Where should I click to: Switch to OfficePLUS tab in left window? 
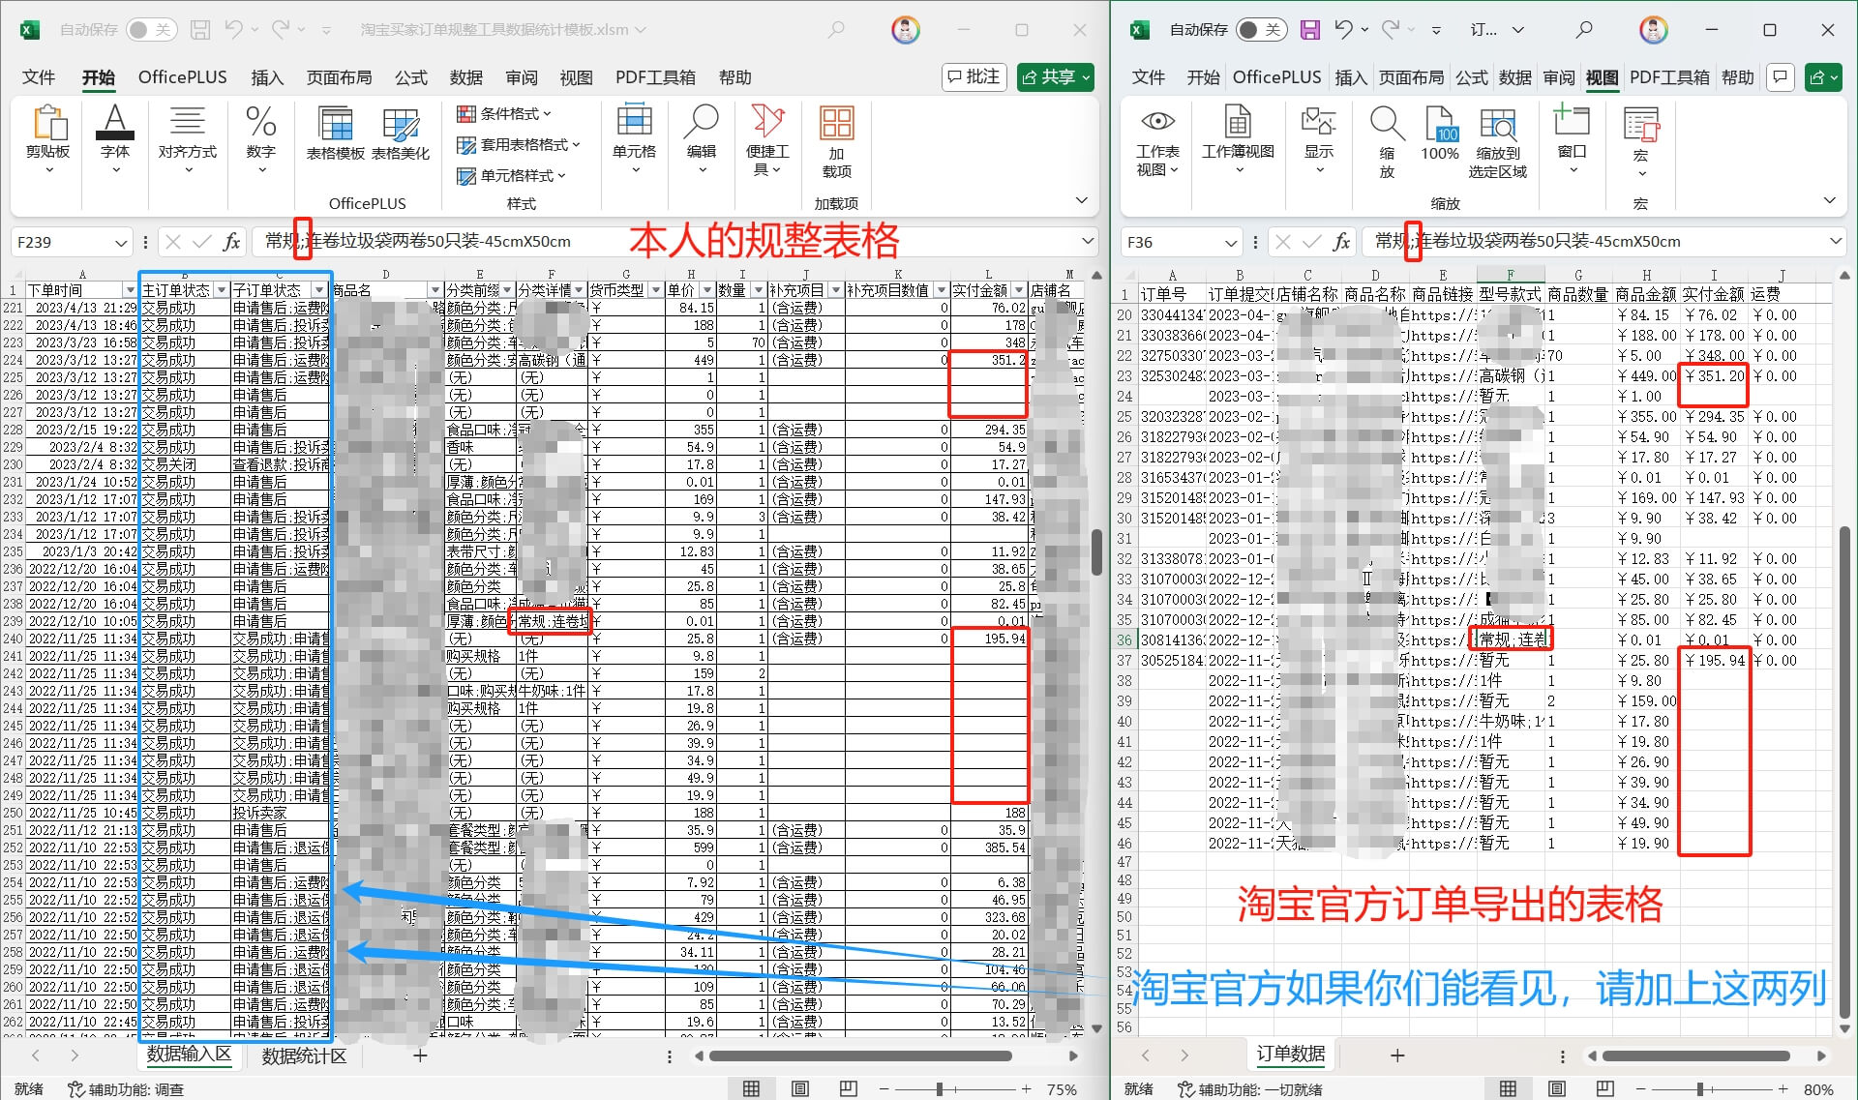[x=182, y=77]
